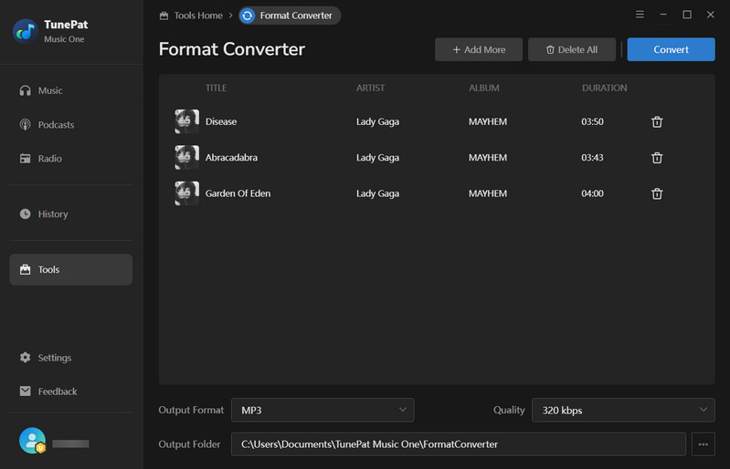Click the TITLE column header
Screen dimensions: 730x469
click(x=216, y=88)
